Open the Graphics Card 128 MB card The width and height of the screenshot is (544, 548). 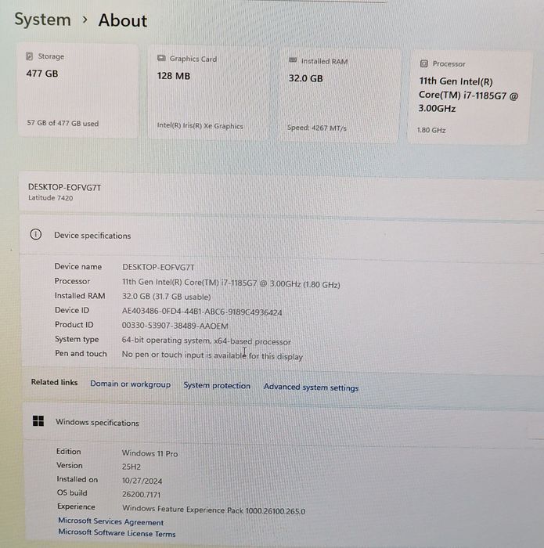click(208, 92)
